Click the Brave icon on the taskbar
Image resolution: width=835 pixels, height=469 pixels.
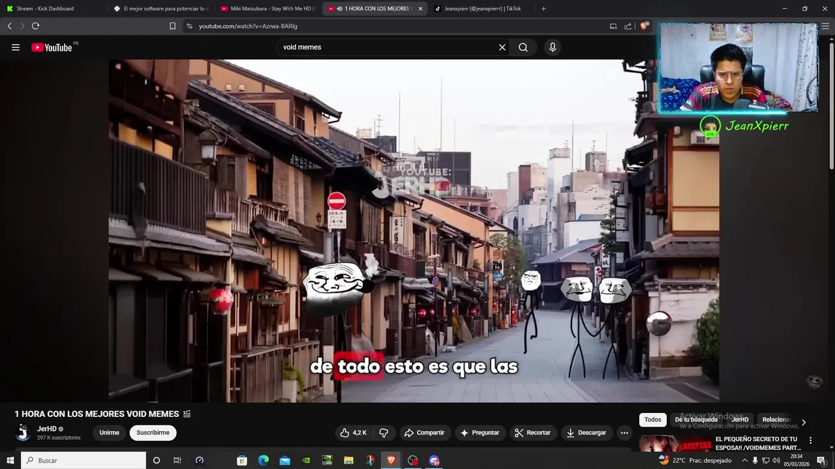391,461
